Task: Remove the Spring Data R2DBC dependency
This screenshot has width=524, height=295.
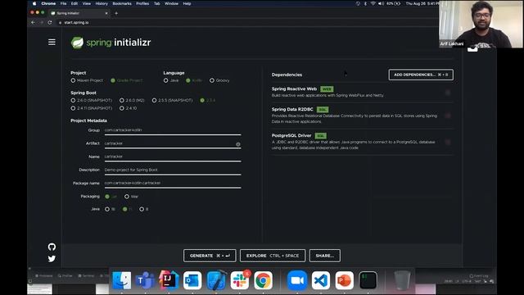Action: (448, 116)
